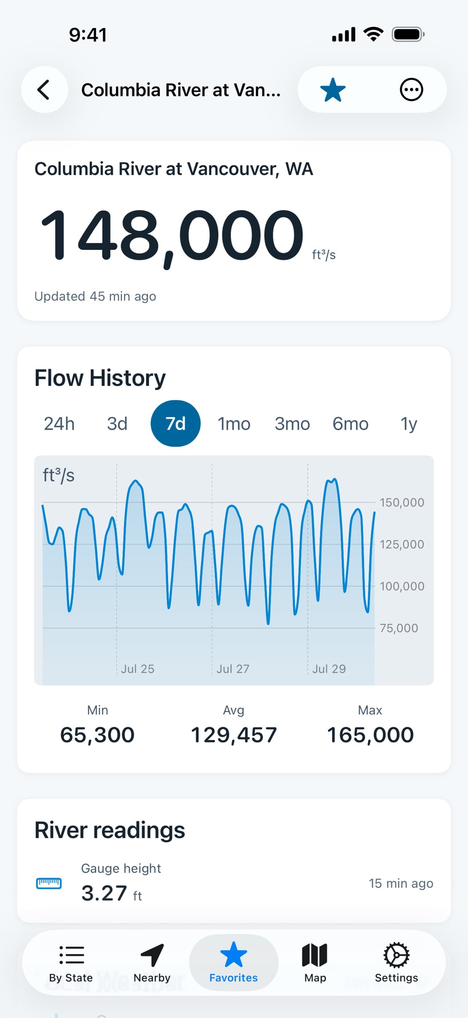Tap the 125,000 axis label
Viewport: 468px width, 1018px height.
coord(402,544)
